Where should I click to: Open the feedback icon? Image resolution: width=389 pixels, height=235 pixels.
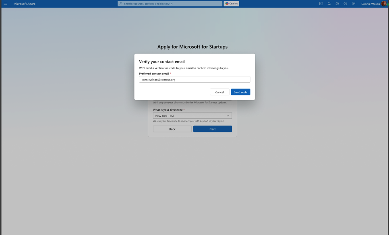[x=353, y=4]
